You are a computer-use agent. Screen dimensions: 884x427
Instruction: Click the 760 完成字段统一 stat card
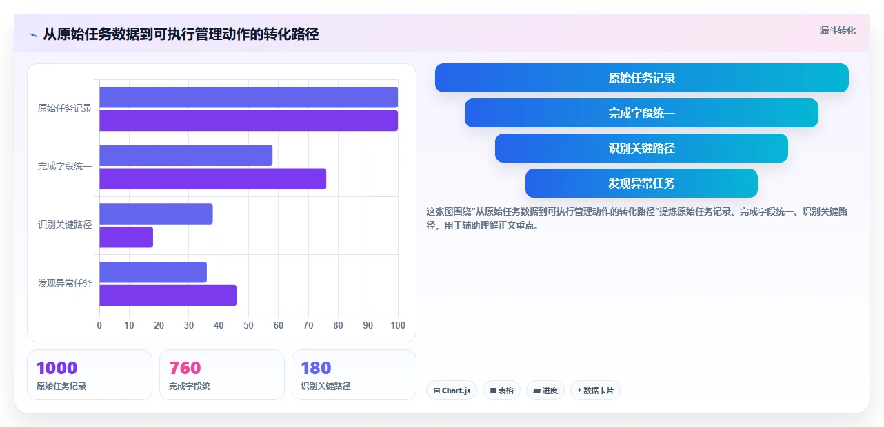point(222,375)
